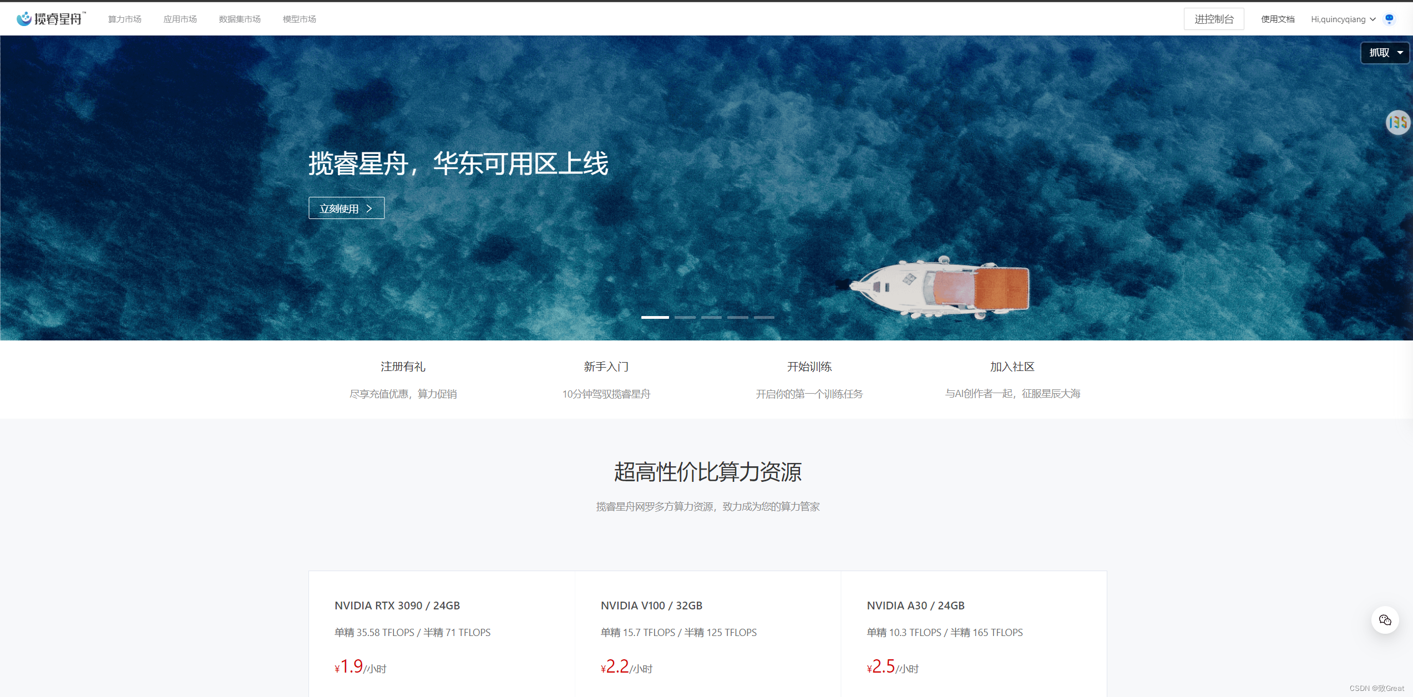Open the WeChat chat floating icon
Screen dimensions: 1413x697
coord(1385,620)
